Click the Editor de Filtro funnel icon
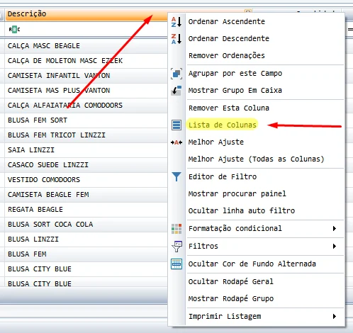The width and height of the screenshot is (353, 333). pos(176,176)
